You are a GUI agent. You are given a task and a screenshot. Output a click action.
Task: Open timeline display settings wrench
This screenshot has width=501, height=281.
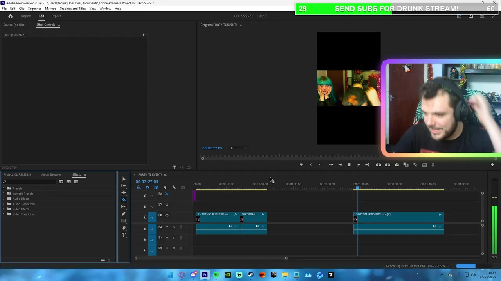coord(174,187)
